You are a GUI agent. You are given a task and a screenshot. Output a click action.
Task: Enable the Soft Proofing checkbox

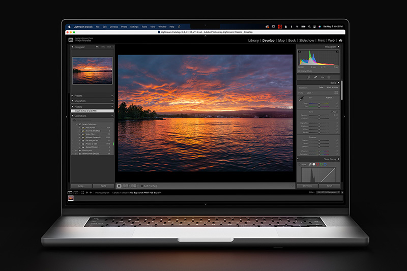142,186
